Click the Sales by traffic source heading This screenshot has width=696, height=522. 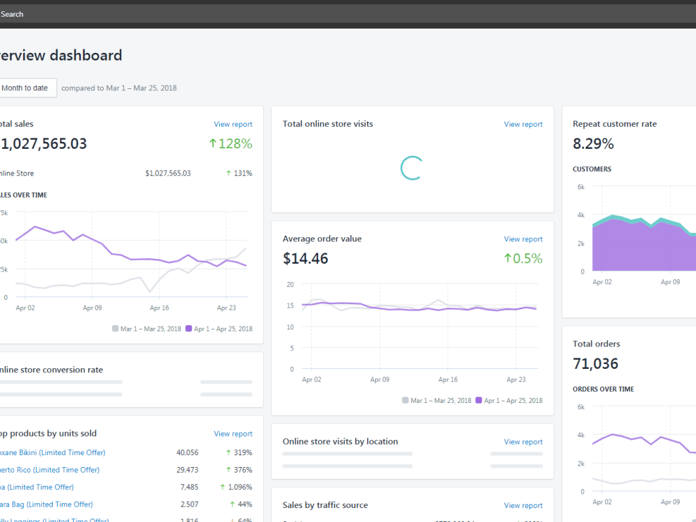(x=325, y=505)
